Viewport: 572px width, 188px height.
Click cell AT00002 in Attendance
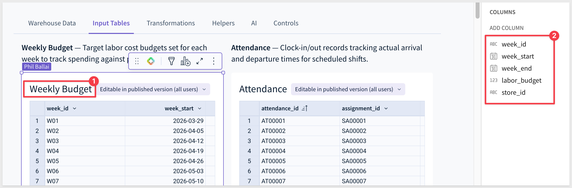300,131
